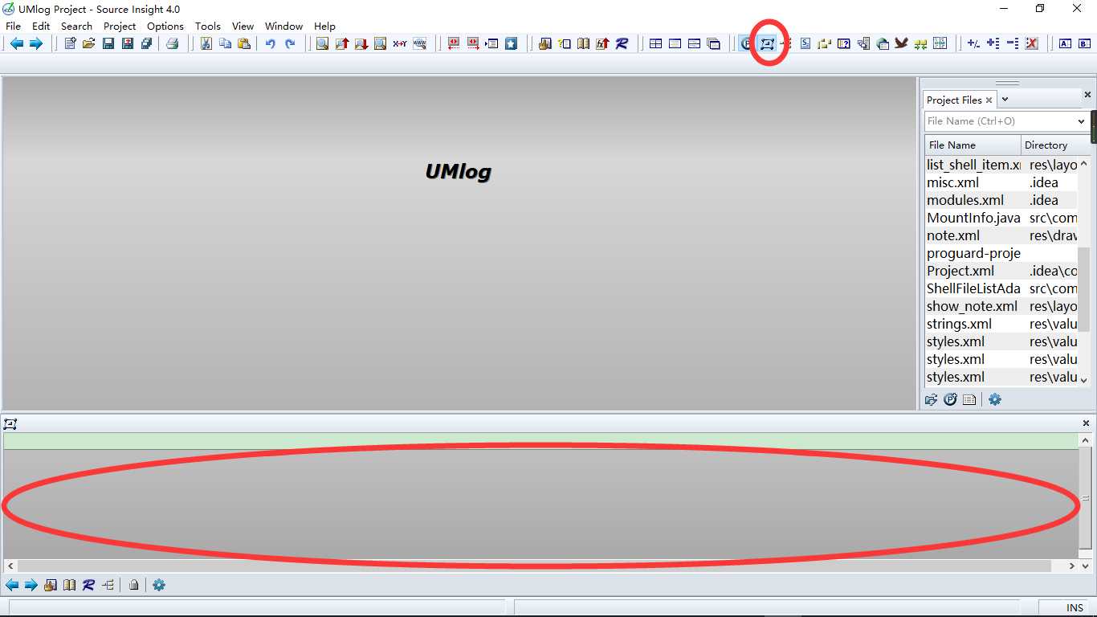Click the clip window bird icon

[x=901, y=43]
